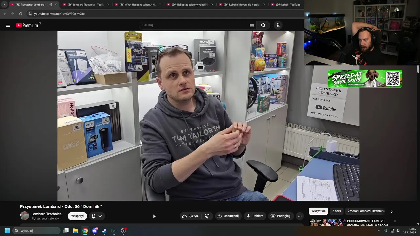
Task: Toggle the notification bell for Lombard Trzebnica
Action: click(94, 216)
